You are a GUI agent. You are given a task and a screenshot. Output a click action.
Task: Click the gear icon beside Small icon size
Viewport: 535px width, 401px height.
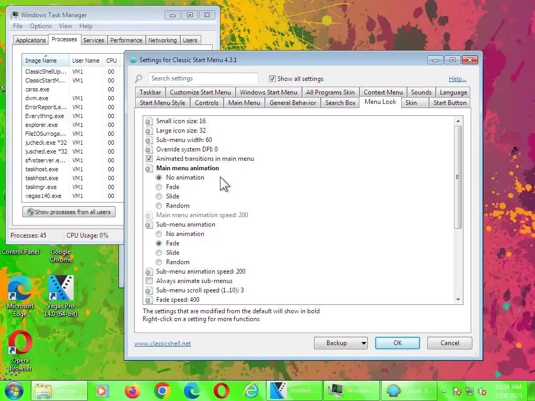click(x=149, y=121)
